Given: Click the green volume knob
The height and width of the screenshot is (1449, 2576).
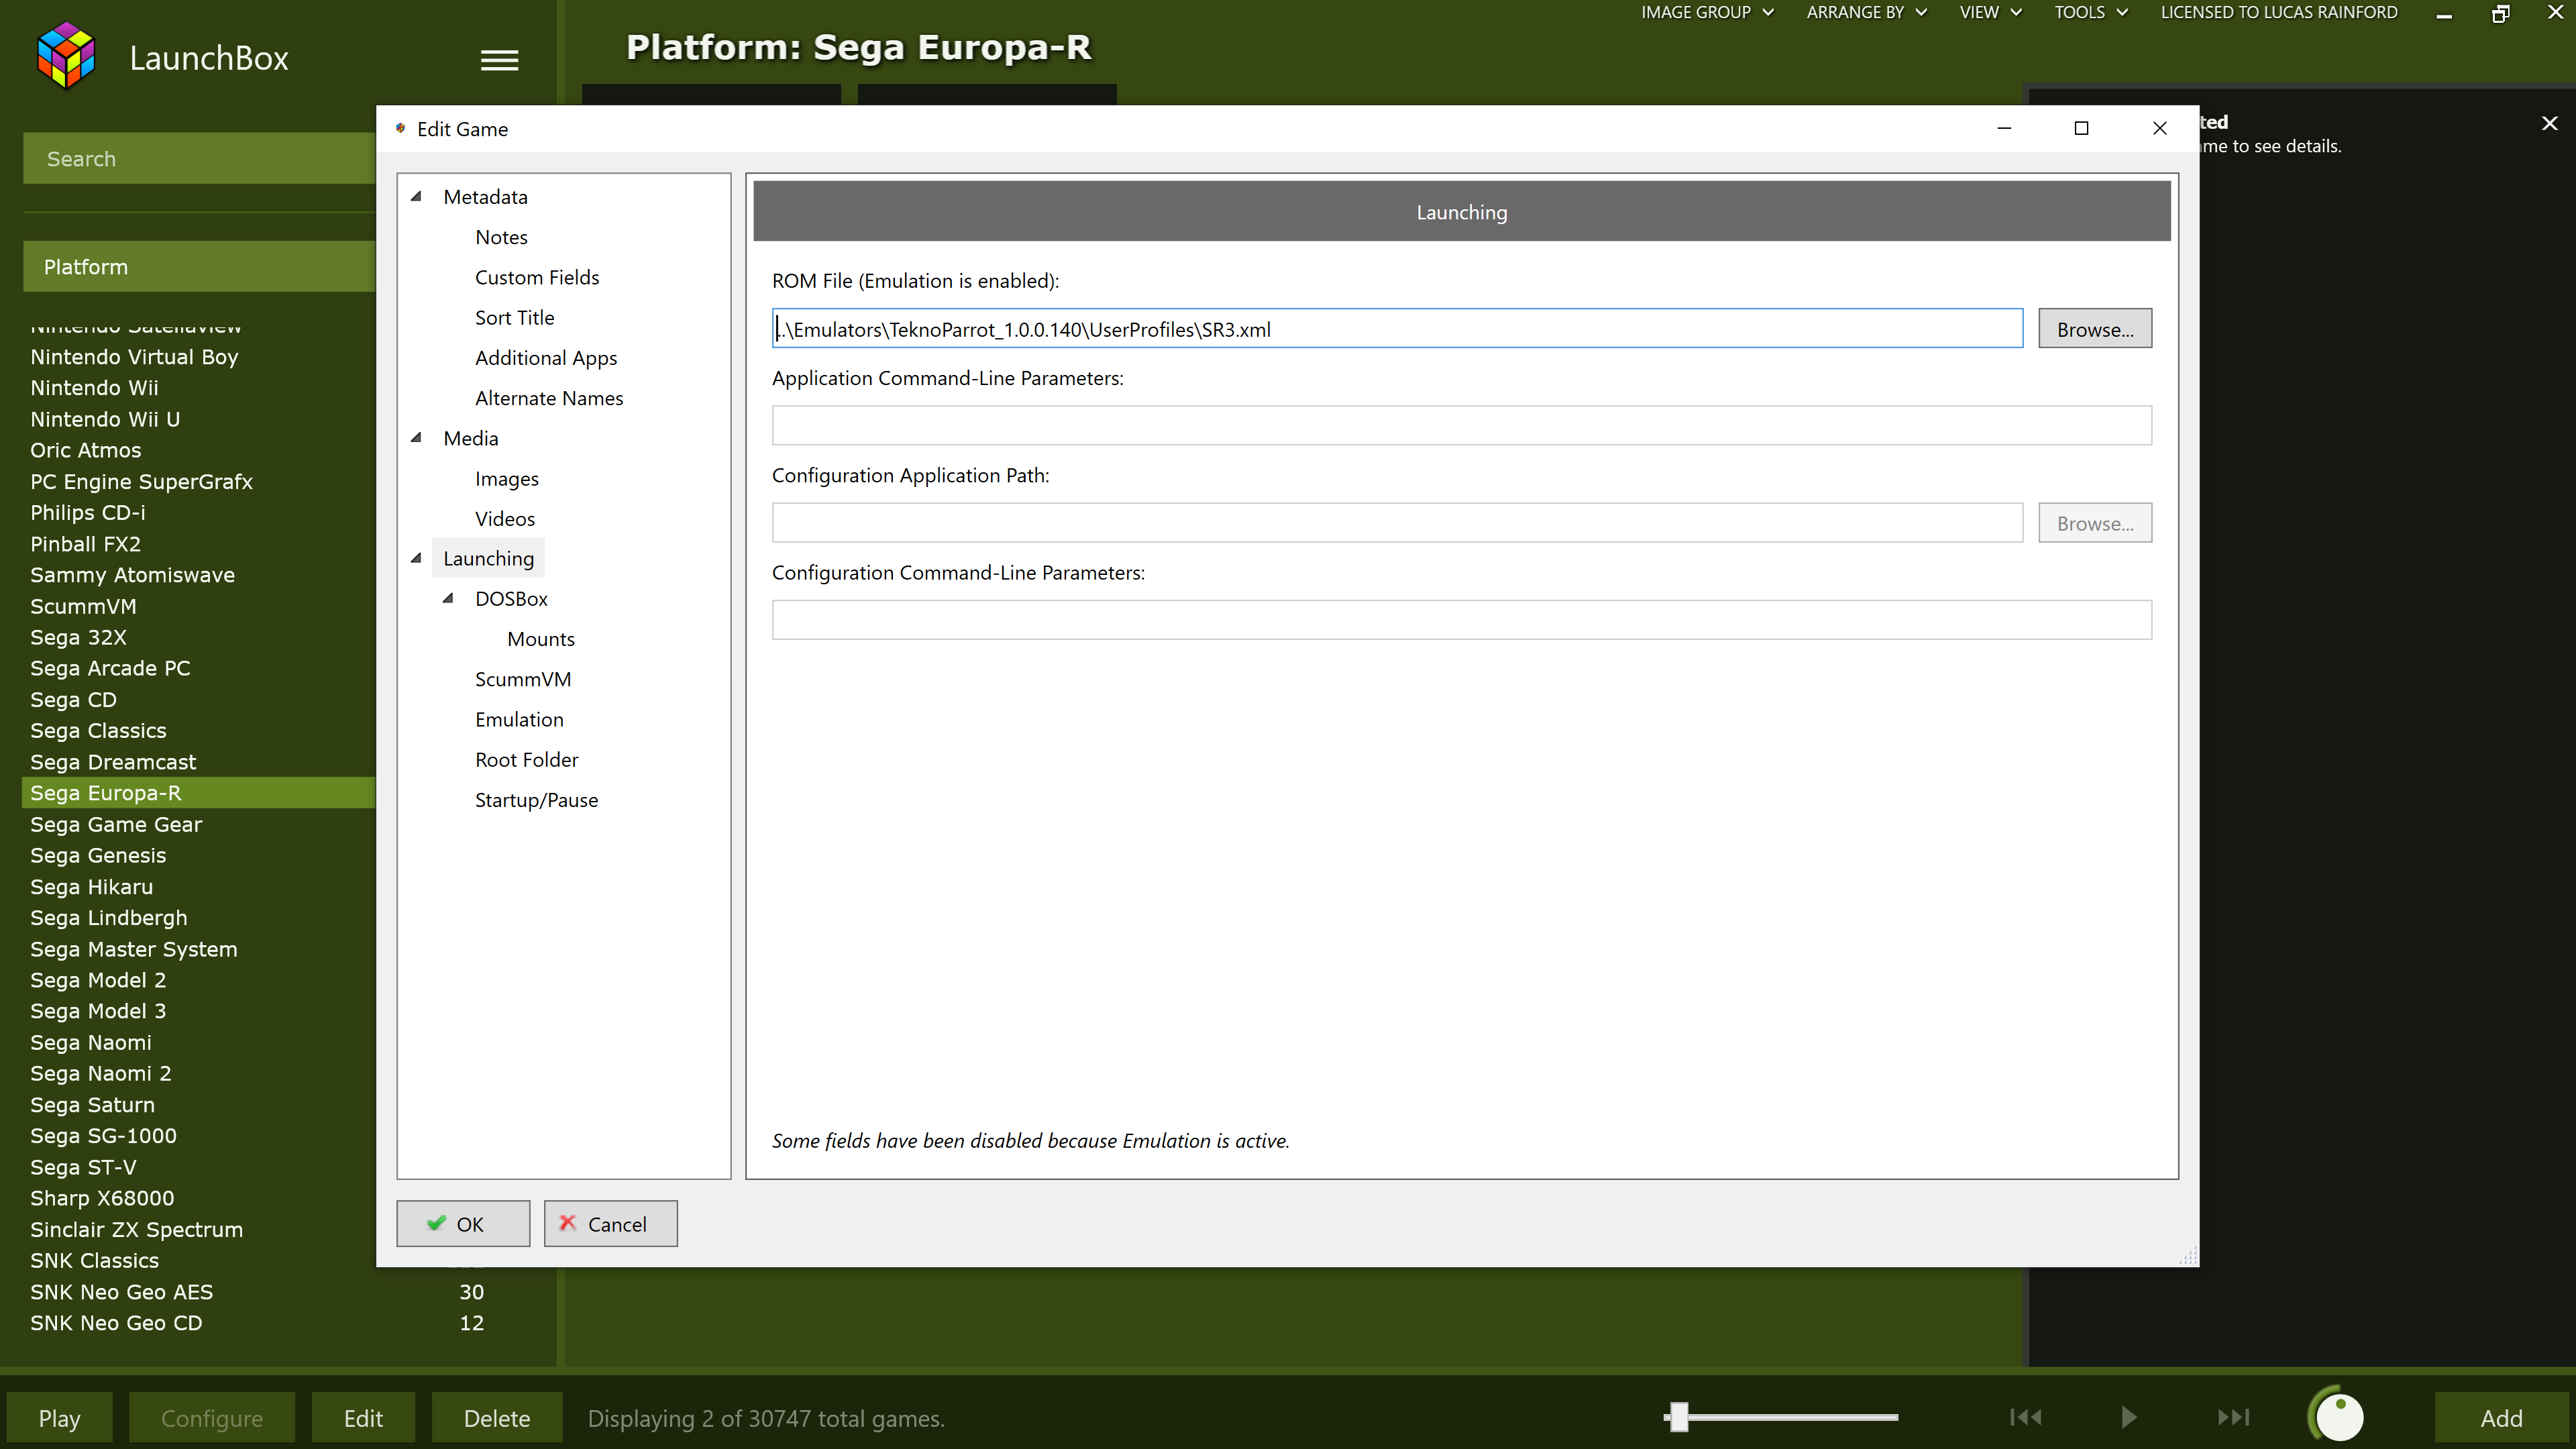Looking at the screenshot, I should [2337, 1415].
